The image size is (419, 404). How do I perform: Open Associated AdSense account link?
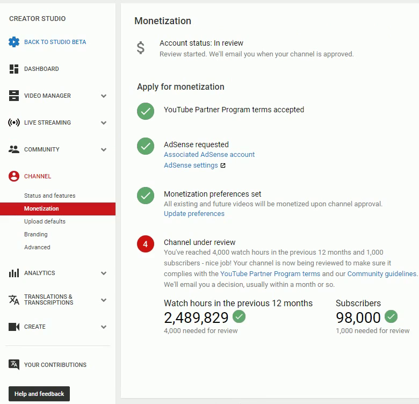pyautogui.click(x=209, y=154)
